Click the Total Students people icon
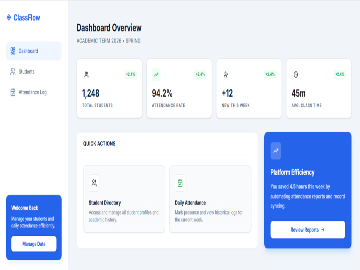 [86, 75]
